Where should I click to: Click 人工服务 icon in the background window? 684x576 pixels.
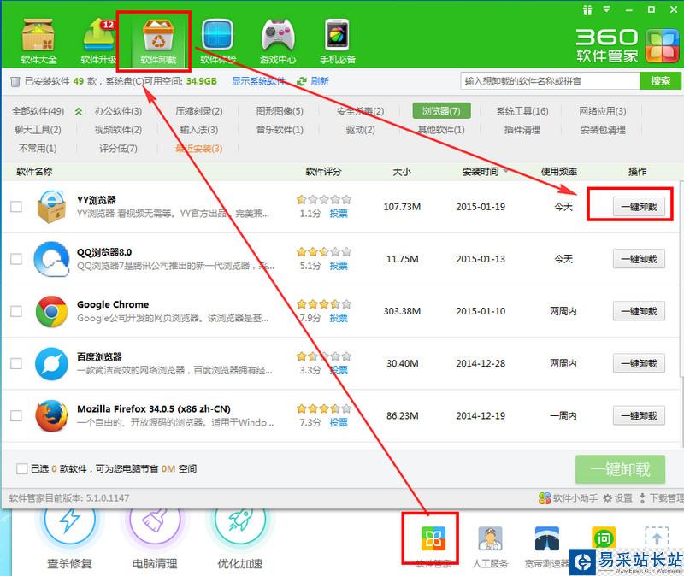pos(490,538)
